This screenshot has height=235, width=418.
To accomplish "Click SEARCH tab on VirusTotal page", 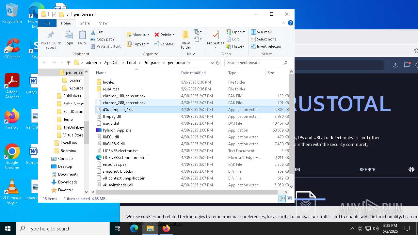I will pos(367,169).
